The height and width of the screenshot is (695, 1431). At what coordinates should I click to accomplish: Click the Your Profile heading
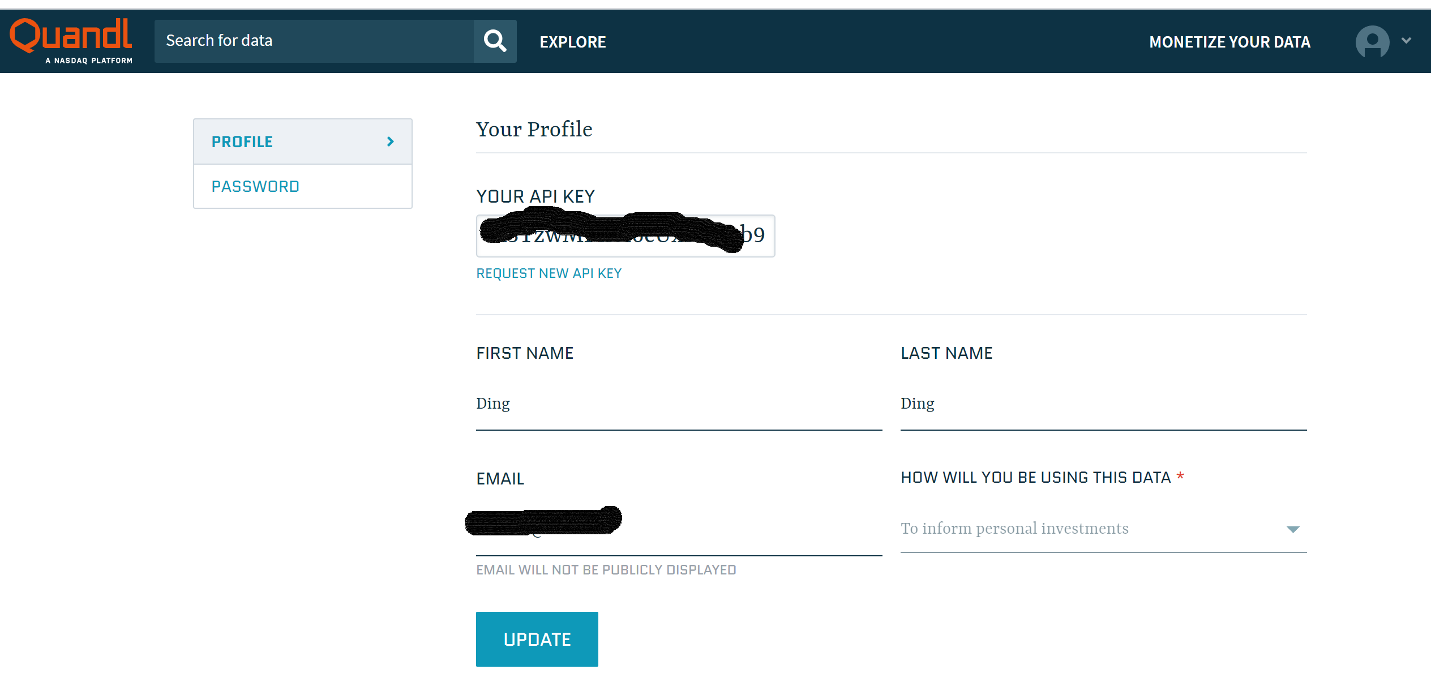pos(534,130)
